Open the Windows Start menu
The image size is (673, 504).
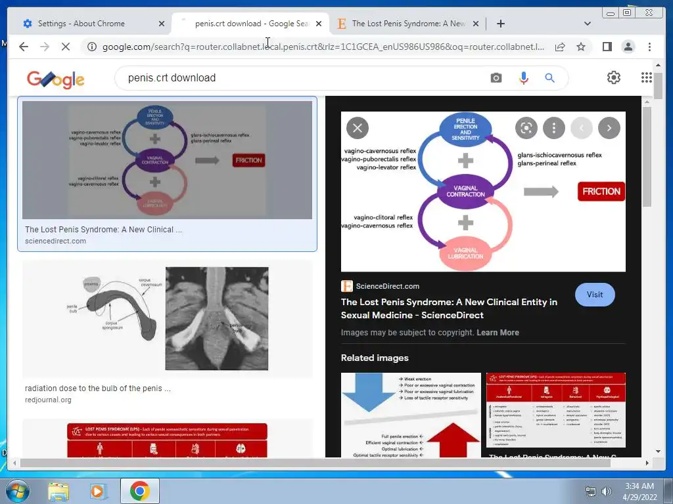(18, 491)
